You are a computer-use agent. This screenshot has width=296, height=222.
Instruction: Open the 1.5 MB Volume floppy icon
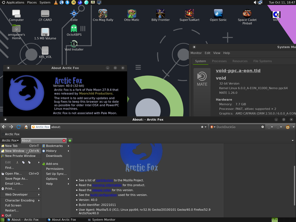(x=45, y=34)
